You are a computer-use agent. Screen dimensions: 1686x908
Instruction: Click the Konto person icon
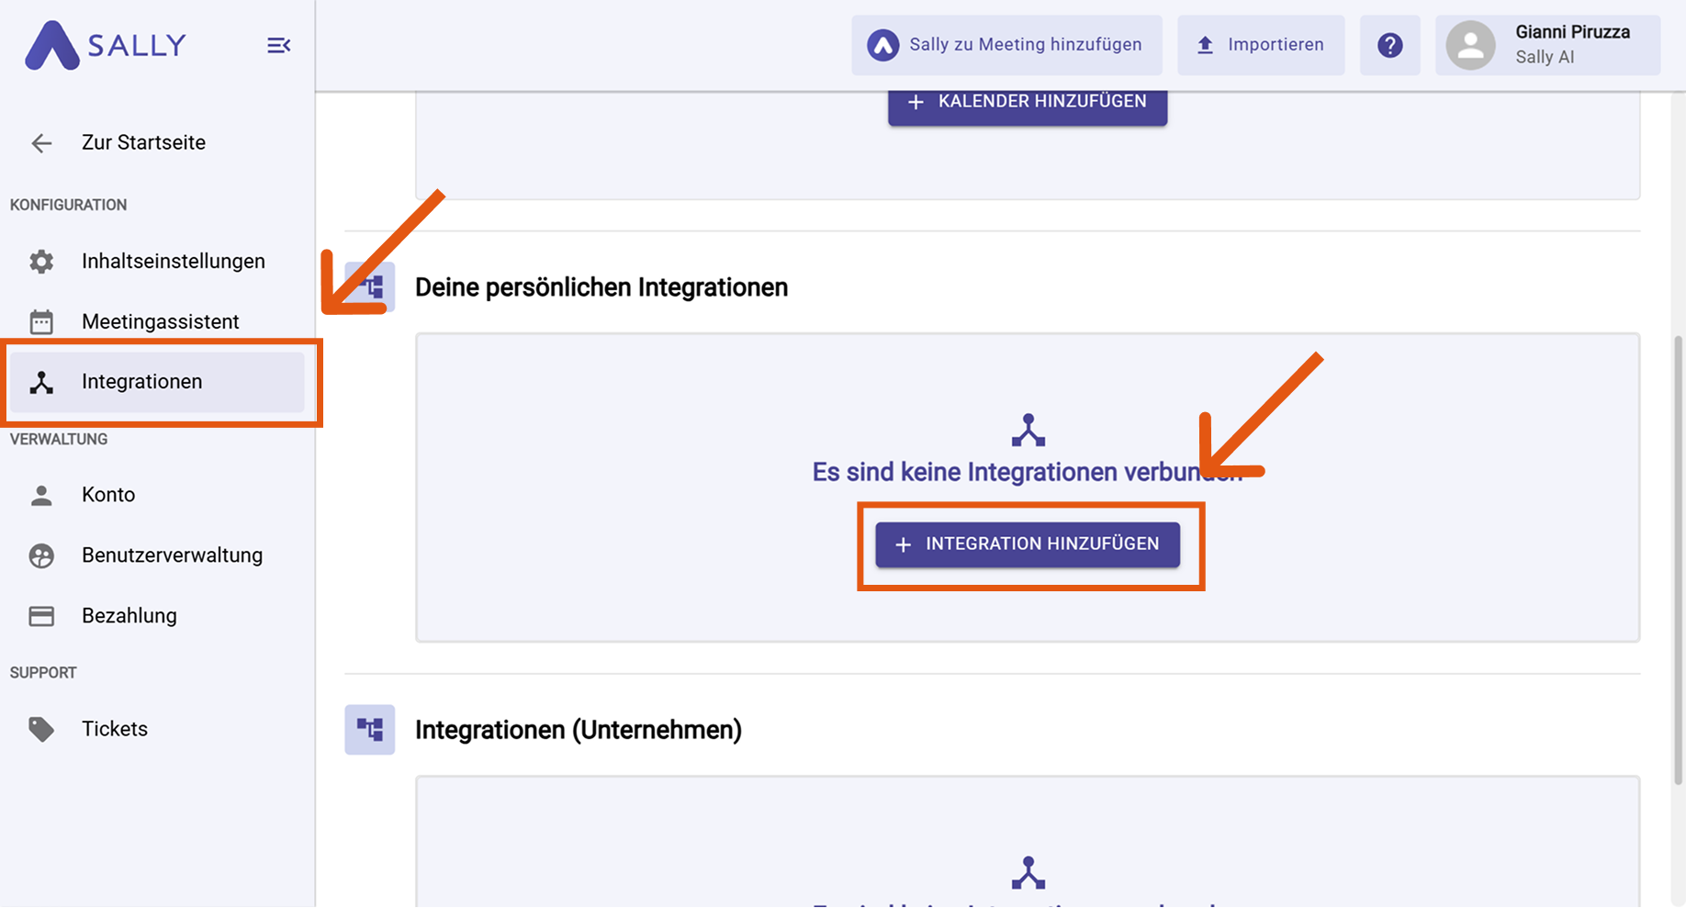(41, 496)
